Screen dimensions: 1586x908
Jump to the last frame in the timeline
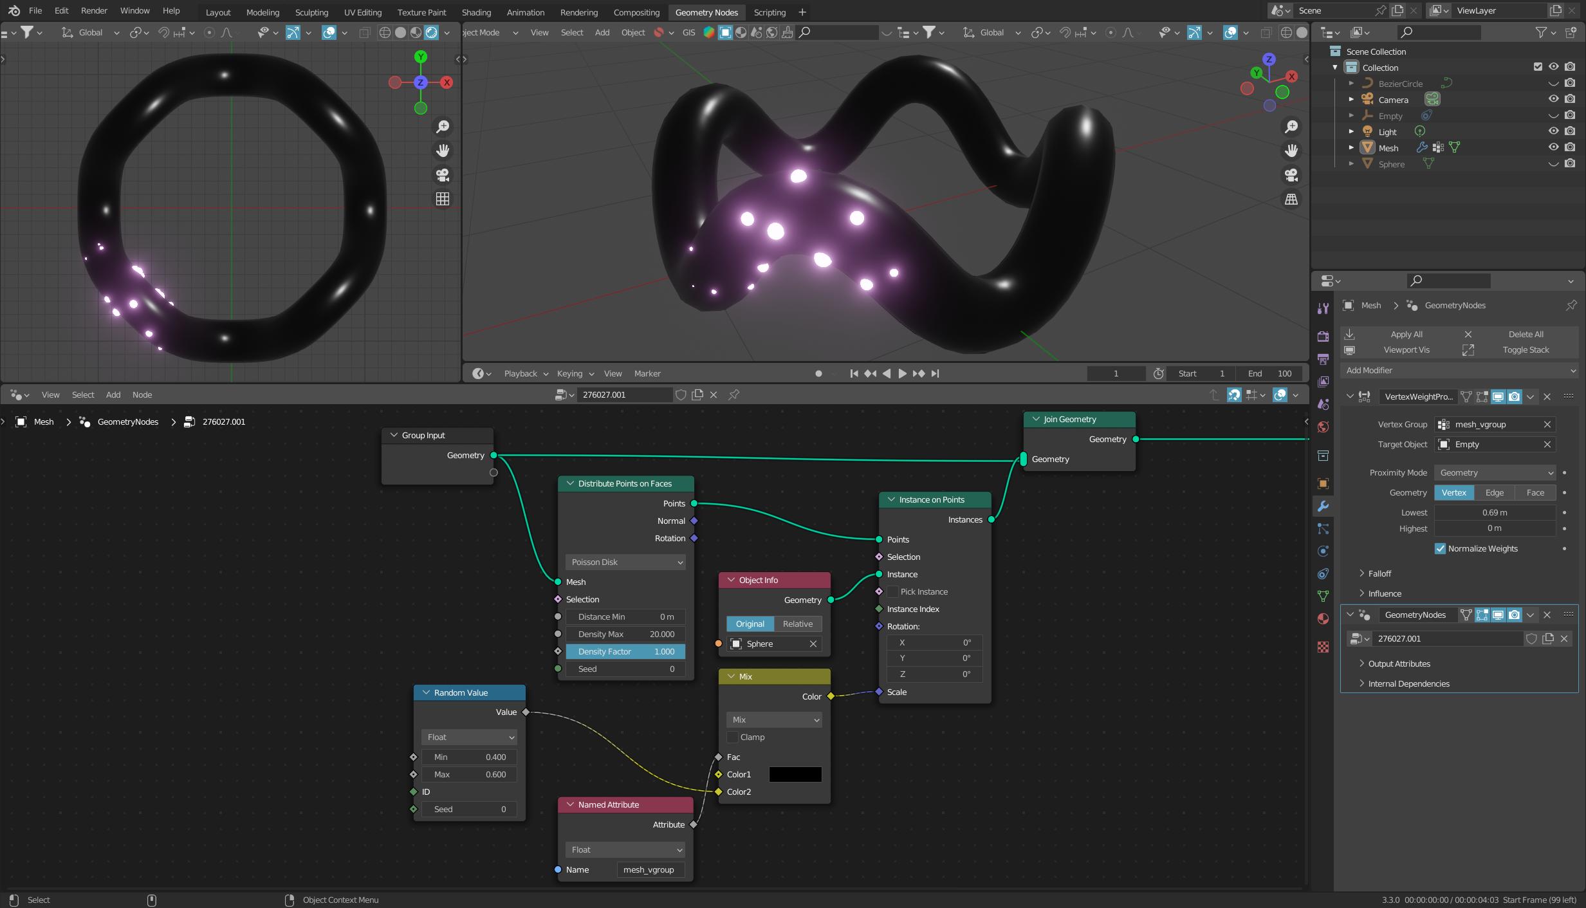(x=935, y=373)
